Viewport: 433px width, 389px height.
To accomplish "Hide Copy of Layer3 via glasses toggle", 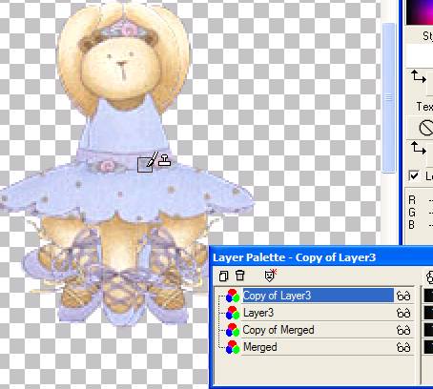I will click(x=403, y=297).
